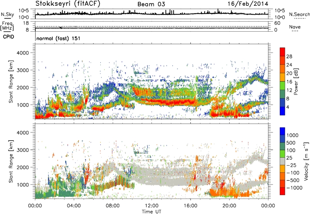Click the 'N.Search' legend label
This screenshot has width=310, height=214.
pos(300,14)
